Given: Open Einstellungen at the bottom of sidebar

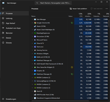Looking at the screenshot, I should [15, 99].
